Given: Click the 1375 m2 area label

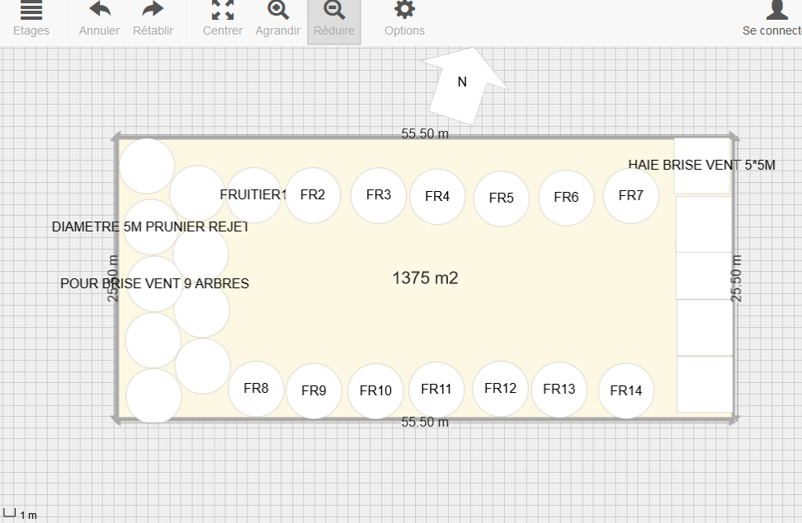Looking at the screenshot, I should pyautogui.click(x=425, y=278).
